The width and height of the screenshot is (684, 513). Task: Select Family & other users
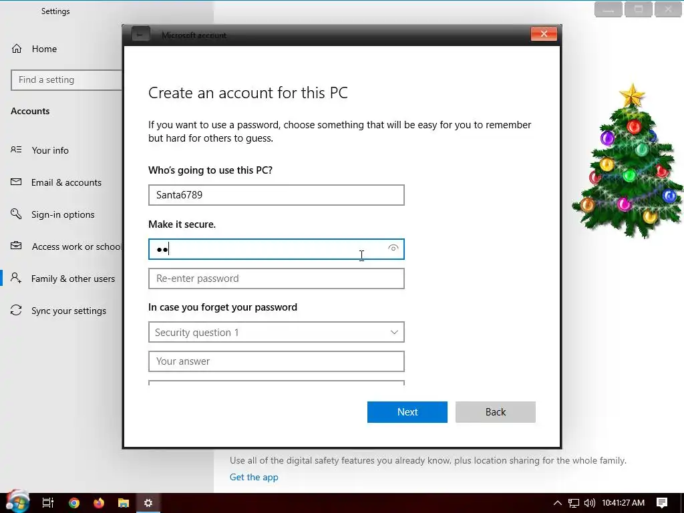pos(73,279)
